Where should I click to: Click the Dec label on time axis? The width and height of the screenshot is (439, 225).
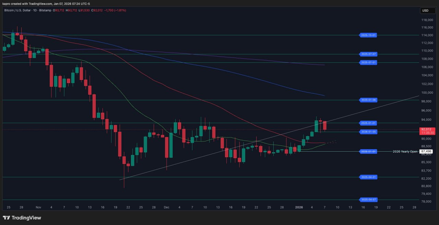pos(167,207)
